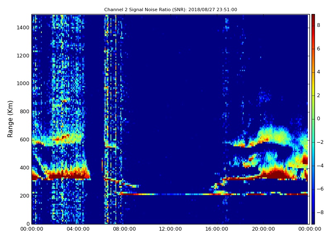Viewport: 331px width, 248px height.
Task: Click the 400 tick label on the range axis
Action: [24, 168]
